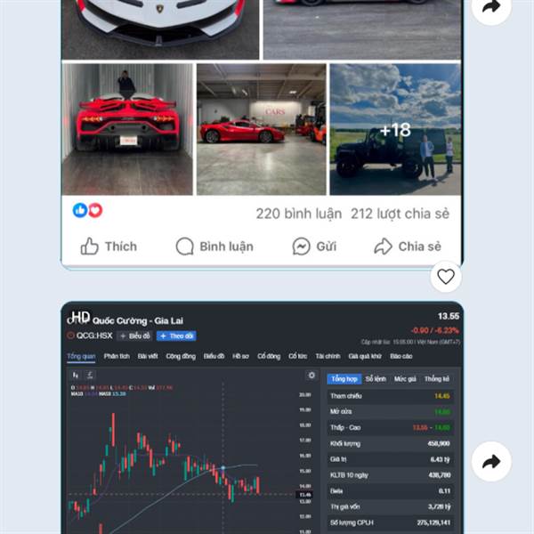This screenshot has height=534, width=534.
Task: Click the like and love reaction icons
Action: (x=87, y=210)
